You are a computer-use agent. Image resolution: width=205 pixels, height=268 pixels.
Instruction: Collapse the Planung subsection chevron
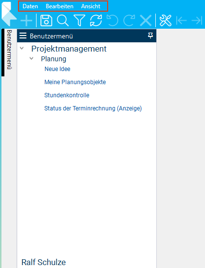pyautogui.click(x=31, y=58)
